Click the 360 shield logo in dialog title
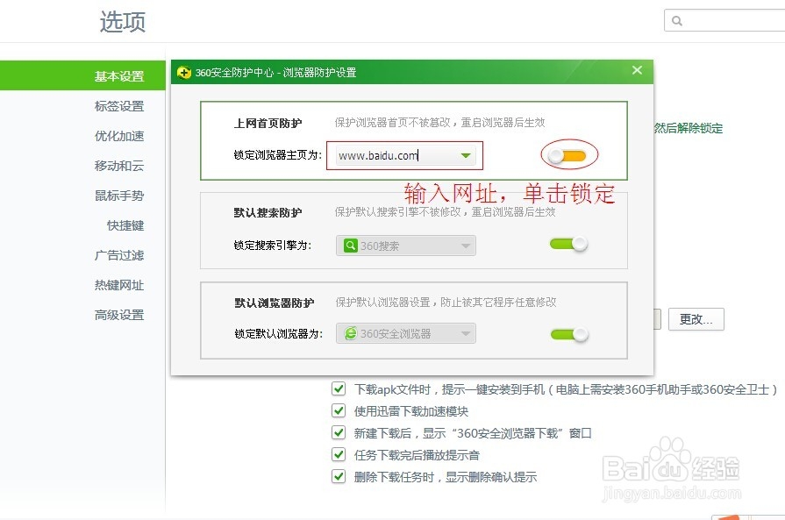 [x=183, y=73]
